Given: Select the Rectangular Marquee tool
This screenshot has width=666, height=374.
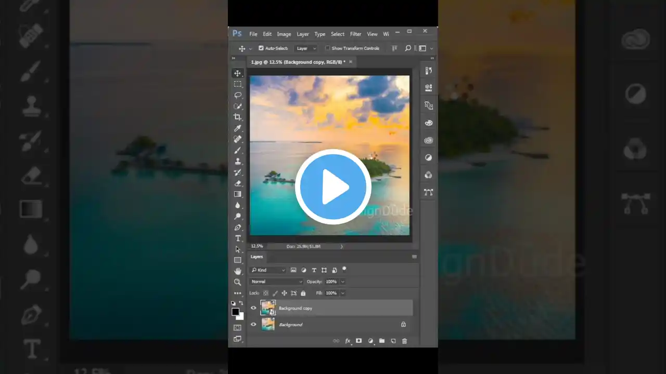Looking at the screenshot, I should coord(238,84).
